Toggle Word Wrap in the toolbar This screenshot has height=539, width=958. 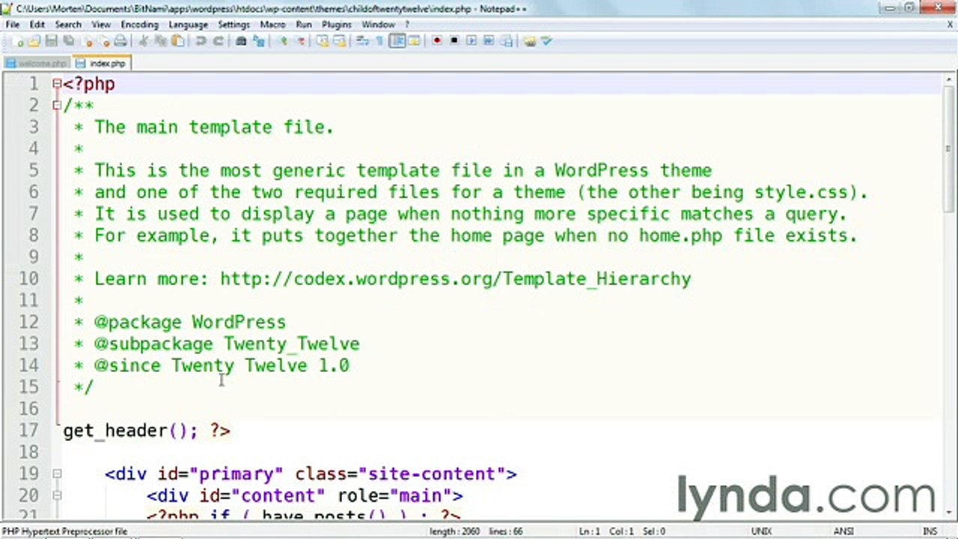pyautogui.click(x=362, y=41)
